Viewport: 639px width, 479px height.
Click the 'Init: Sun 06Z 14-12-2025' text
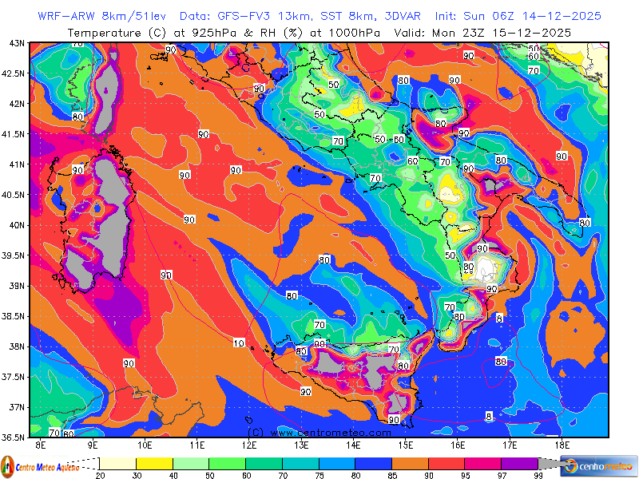pos(518,16)
